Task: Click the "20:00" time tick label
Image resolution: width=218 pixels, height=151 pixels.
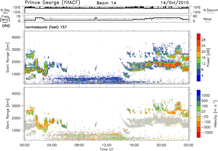Action: coord(161,145)
